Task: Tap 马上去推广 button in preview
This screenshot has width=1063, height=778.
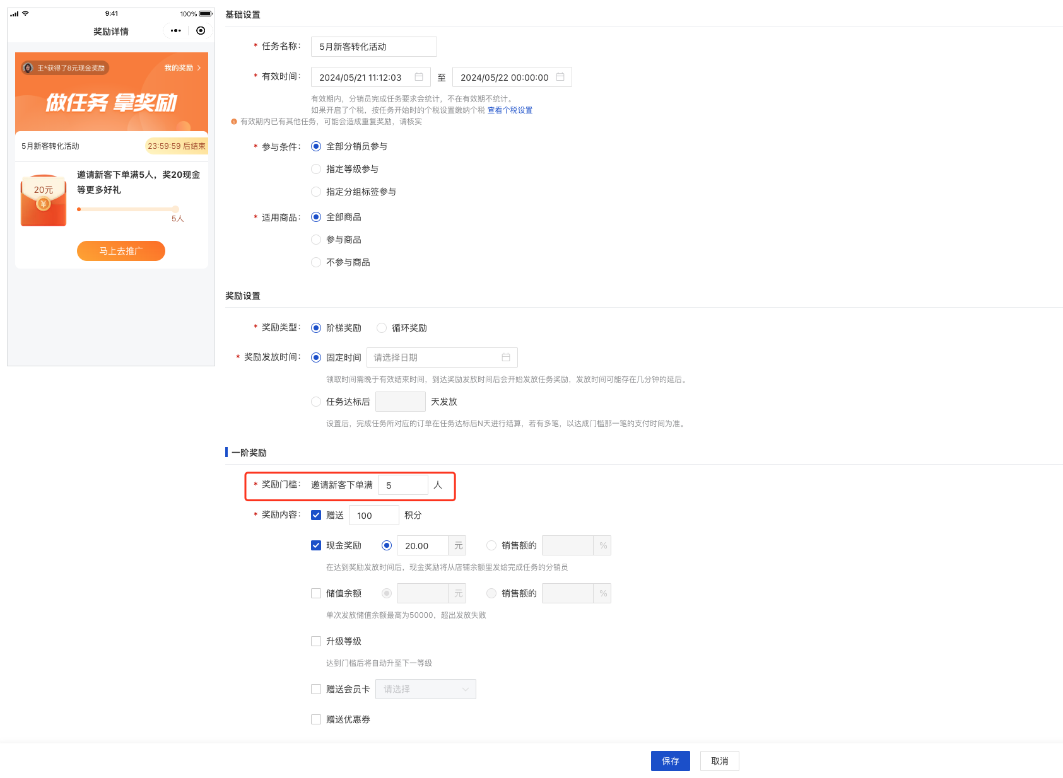Action: [121, 251]
